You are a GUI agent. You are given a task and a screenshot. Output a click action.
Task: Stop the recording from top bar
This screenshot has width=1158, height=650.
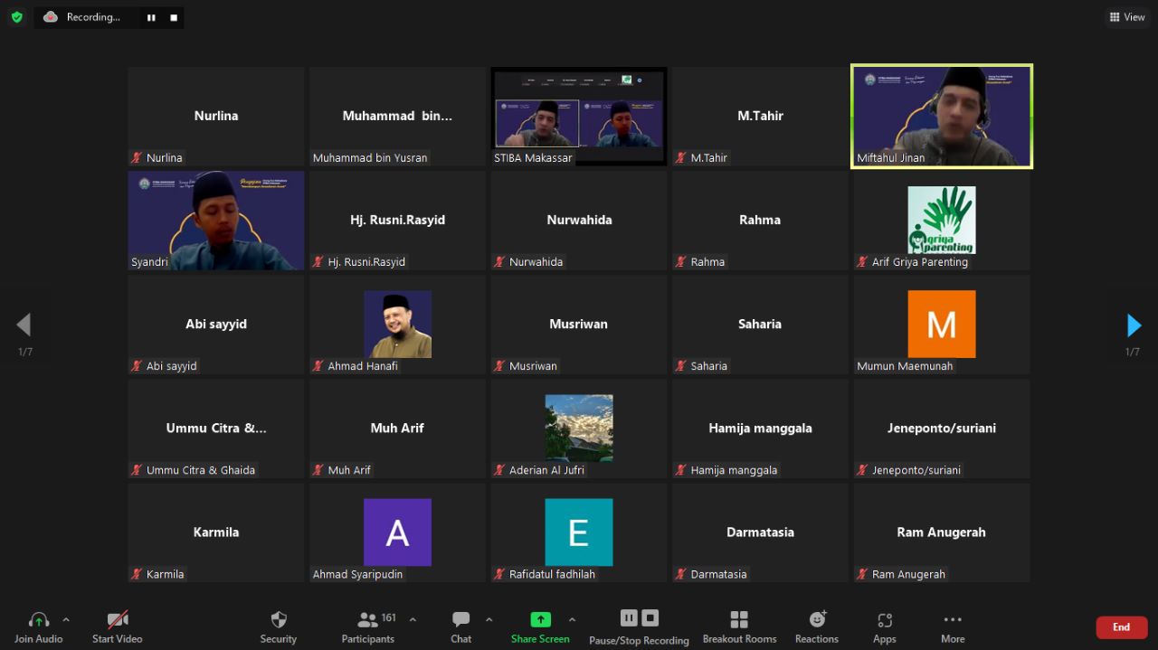(174, 17)
